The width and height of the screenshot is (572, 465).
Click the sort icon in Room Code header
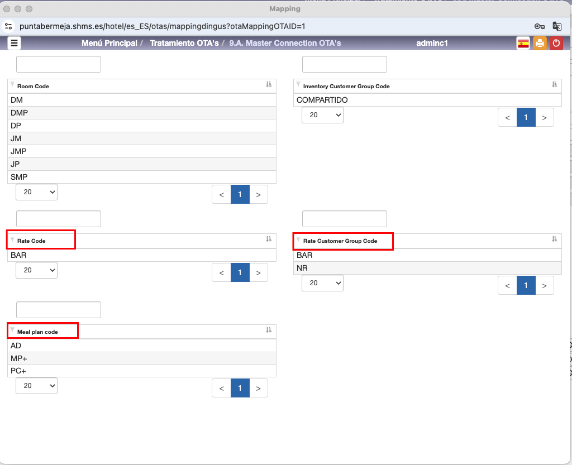click(x=269, y=85)
